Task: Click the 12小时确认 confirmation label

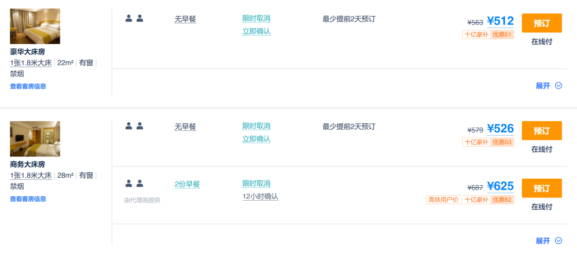Action: pos(260,196)
